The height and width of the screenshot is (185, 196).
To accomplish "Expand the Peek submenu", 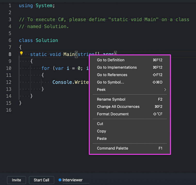I will click(x=129, y=90).
